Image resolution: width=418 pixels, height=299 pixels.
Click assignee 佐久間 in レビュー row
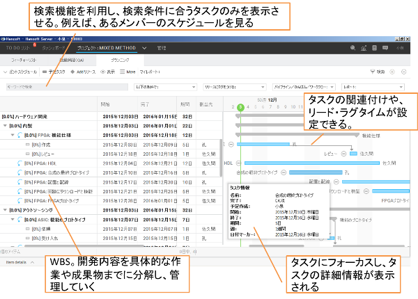pyautogui.click(x=209, y=154)
